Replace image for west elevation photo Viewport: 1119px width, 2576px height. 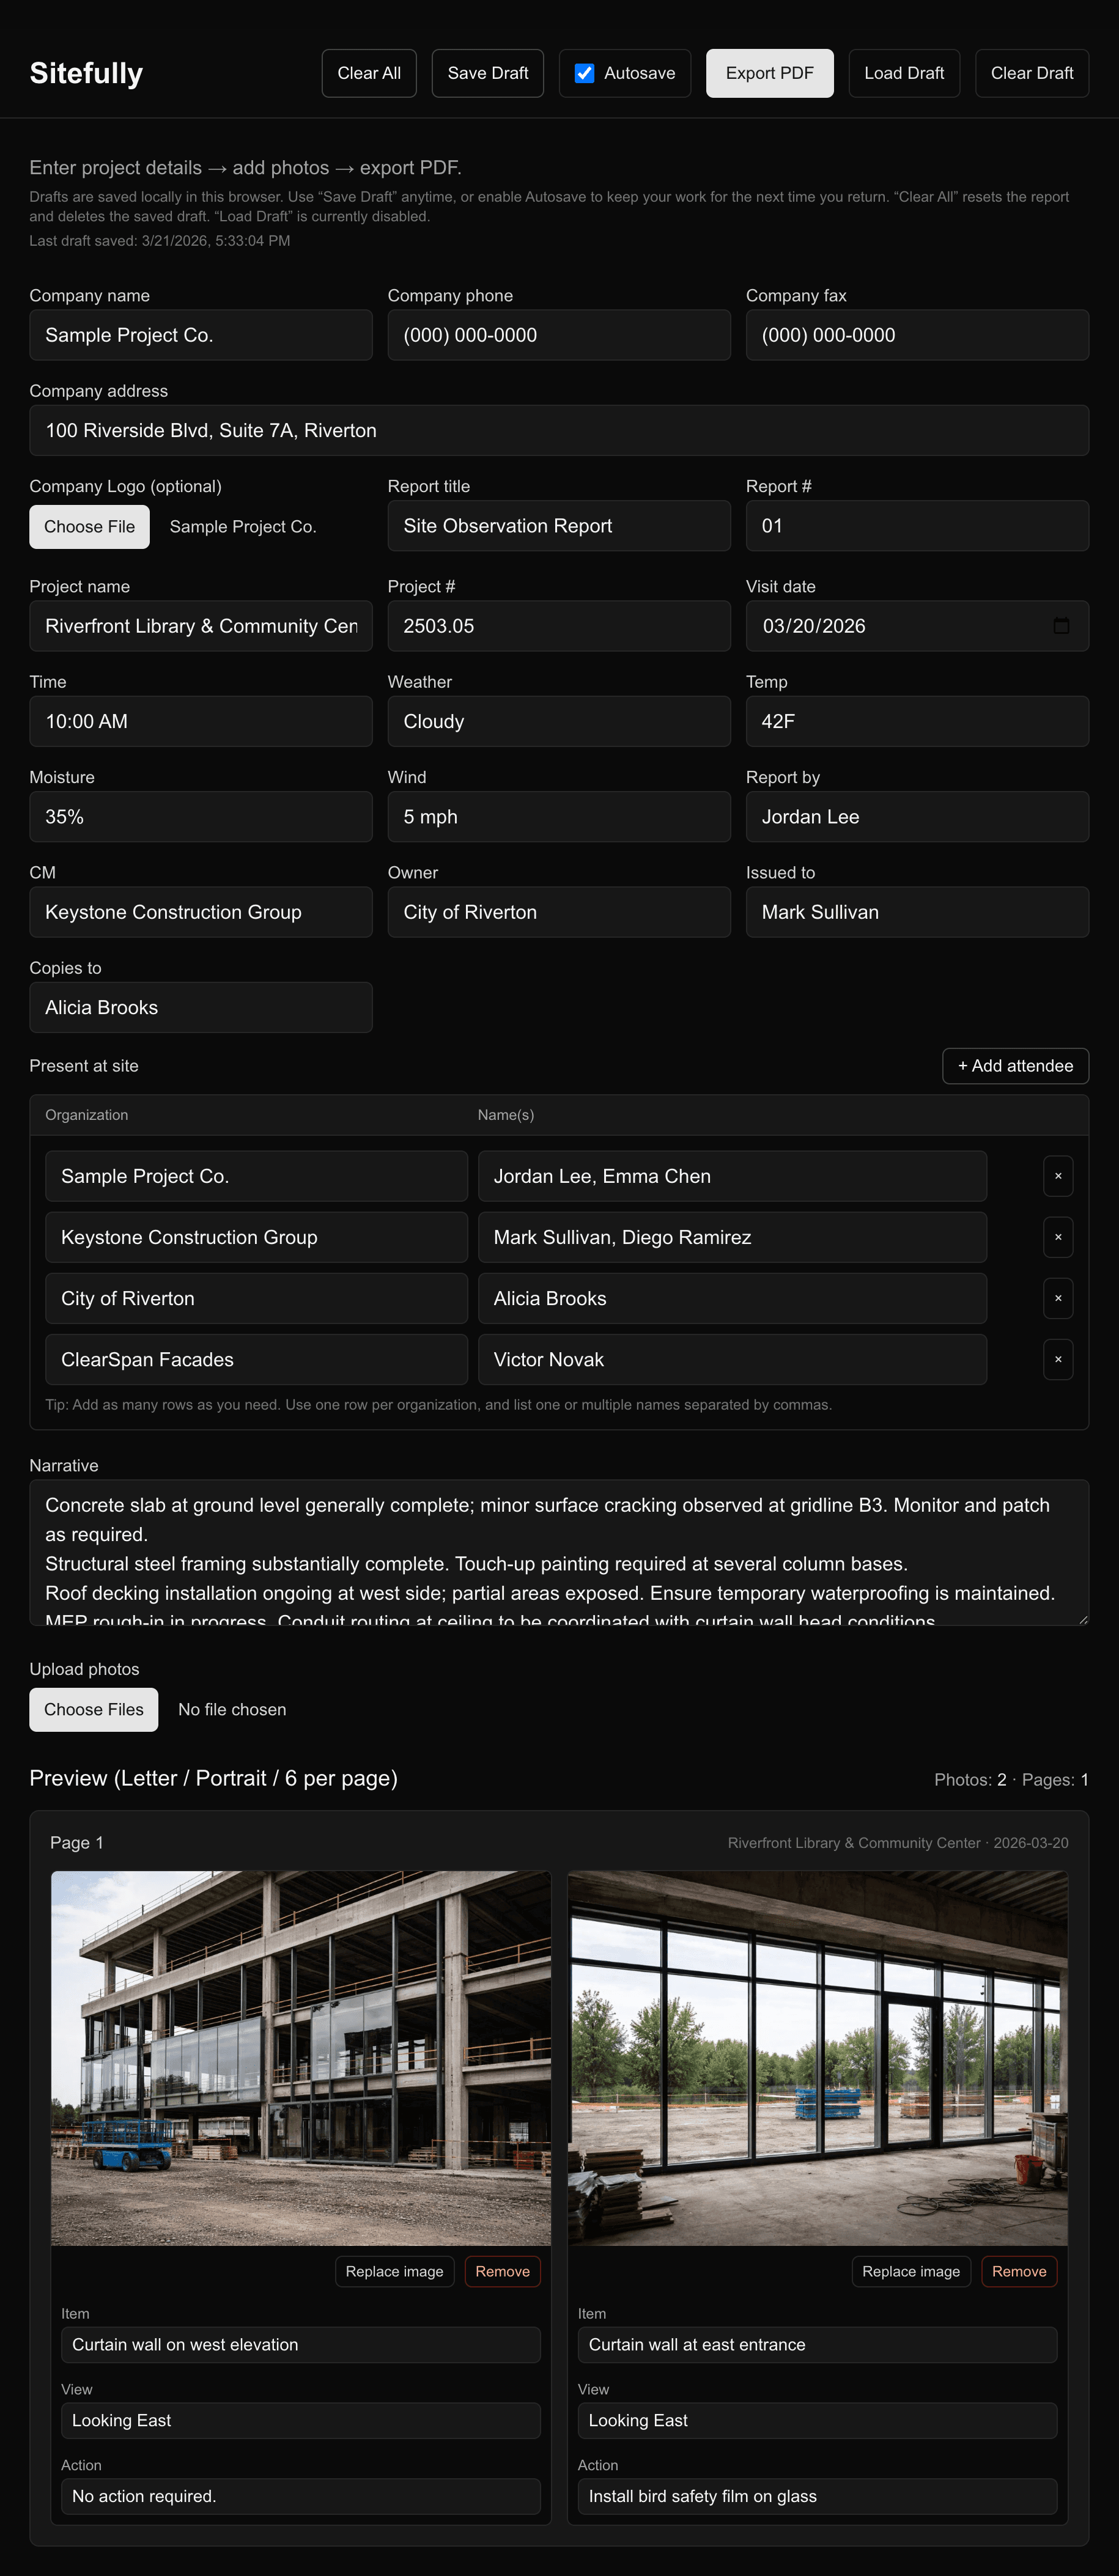point(394,2272)
